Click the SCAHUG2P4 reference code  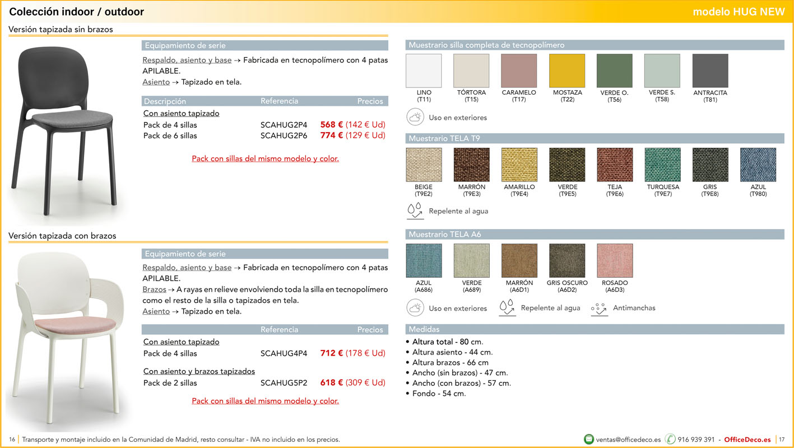[284, 125]
